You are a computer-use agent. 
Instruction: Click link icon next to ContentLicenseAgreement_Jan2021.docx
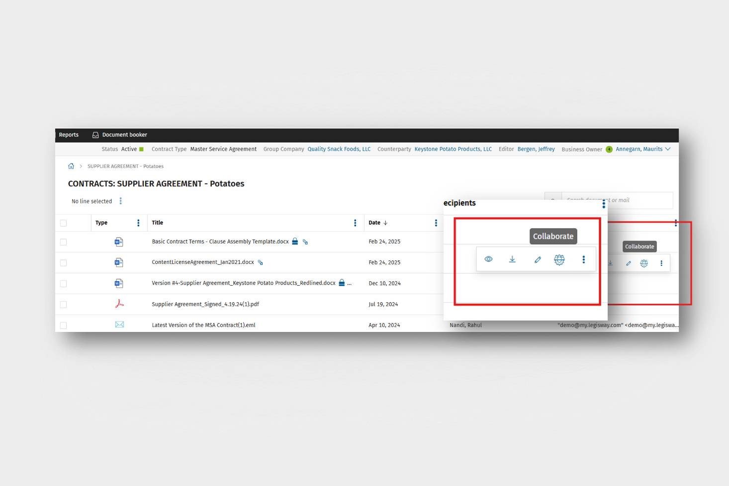(x=260, y=262)
